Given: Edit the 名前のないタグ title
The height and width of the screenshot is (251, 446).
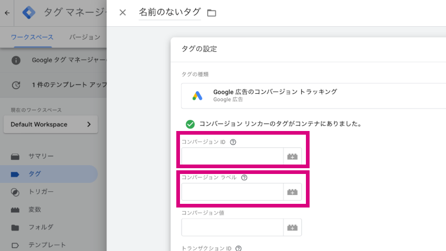Looking at the screenshot, I should point(169,12).
